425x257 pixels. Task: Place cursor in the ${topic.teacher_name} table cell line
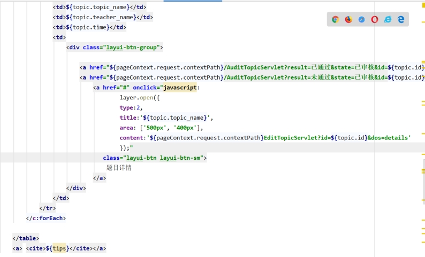coord(103,17)
